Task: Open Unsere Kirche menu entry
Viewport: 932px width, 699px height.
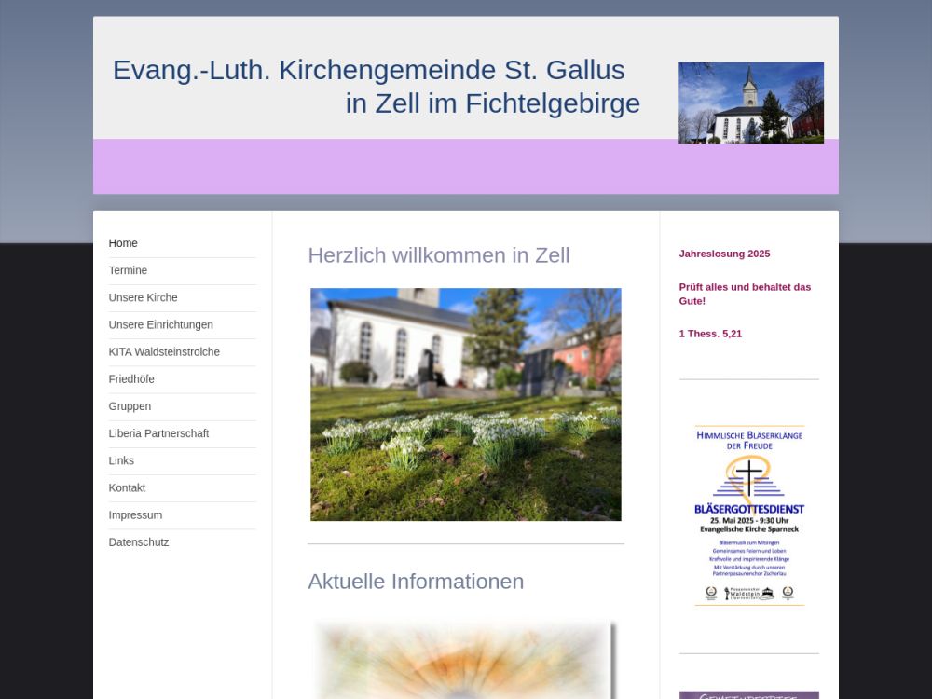Action: (143, 297)
